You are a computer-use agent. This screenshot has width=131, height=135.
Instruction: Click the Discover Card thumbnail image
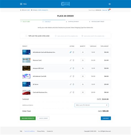click(x=26, y=60)
